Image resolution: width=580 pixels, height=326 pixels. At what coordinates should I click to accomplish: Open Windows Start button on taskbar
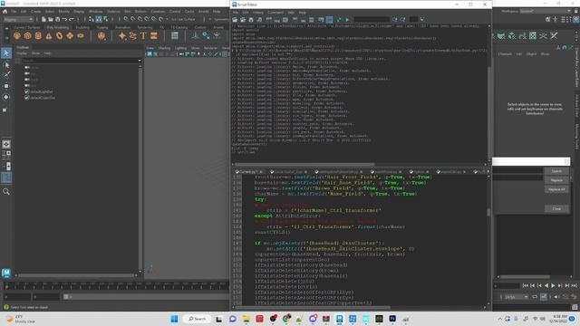click(174, 319)
